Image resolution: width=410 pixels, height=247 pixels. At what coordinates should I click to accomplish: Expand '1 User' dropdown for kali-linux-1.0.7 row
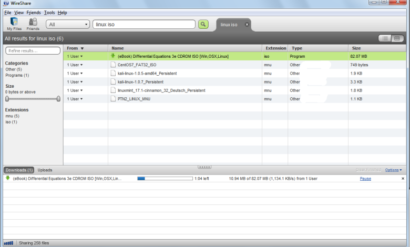pyautogui.click(x=75, y=82)
